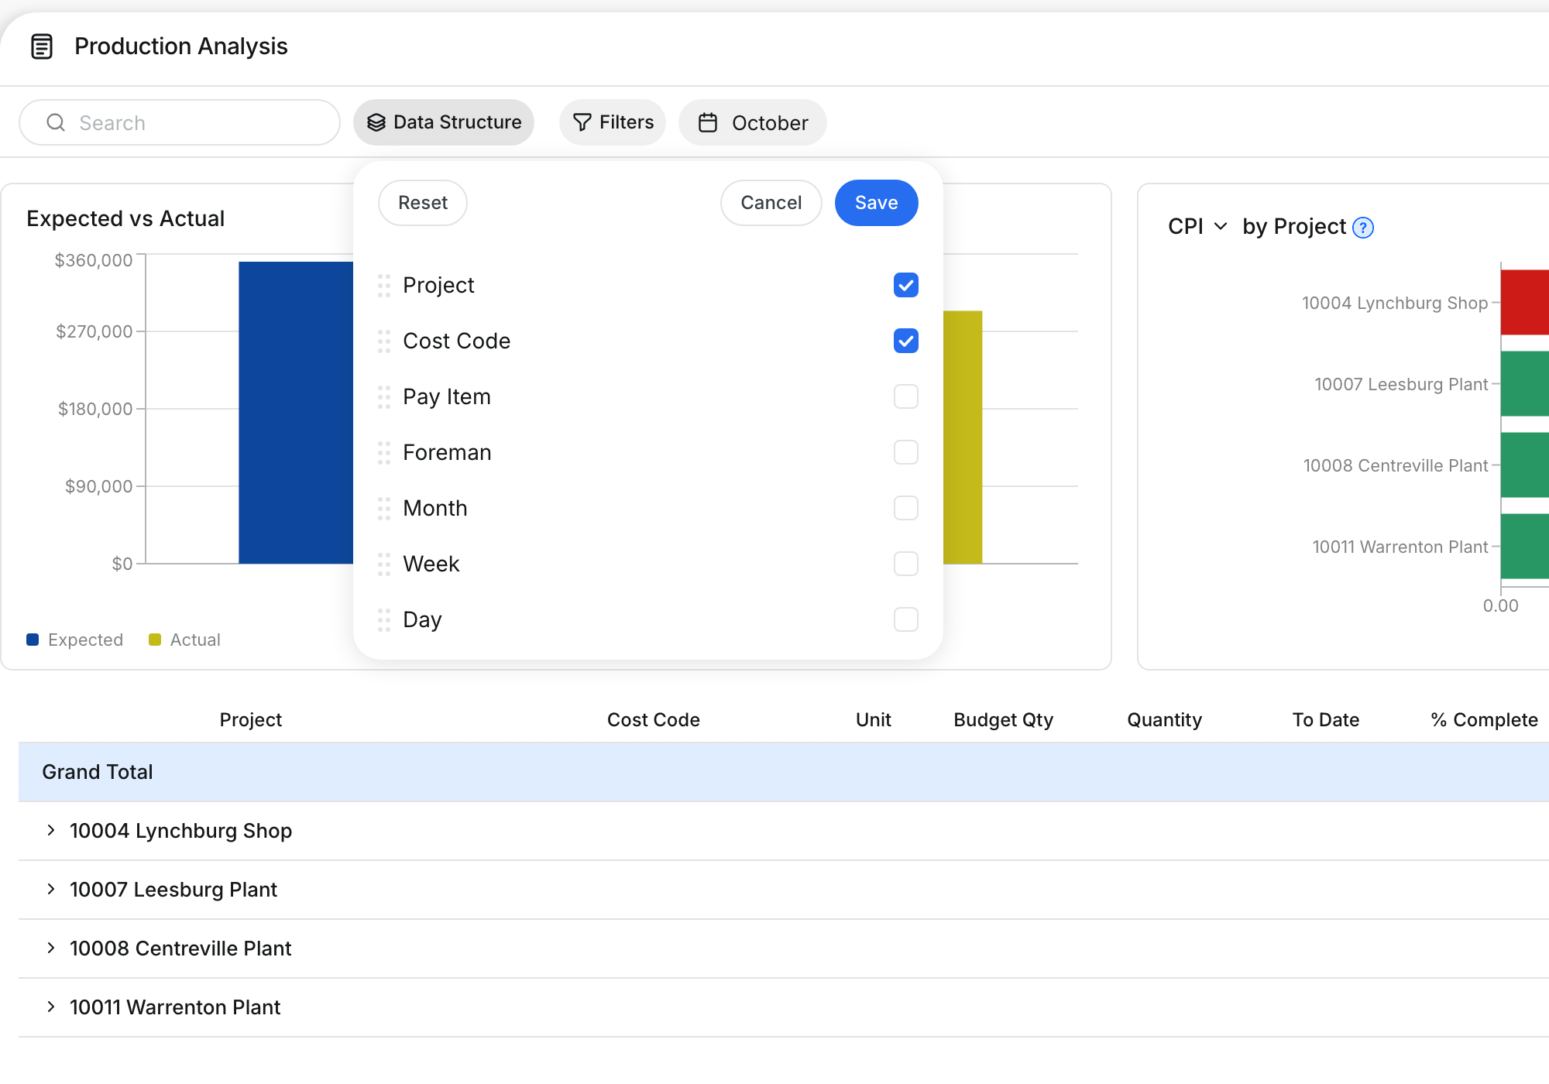Click the Production Analysis document icon

pos(42,46)
